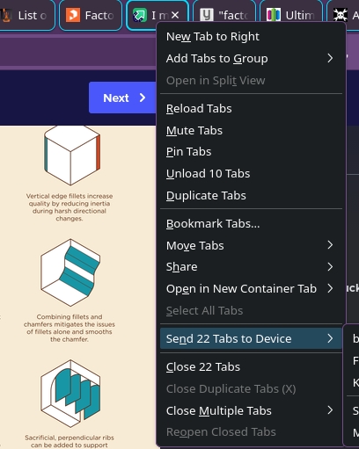359x449 pixels.
Task: Switch to the "List o" tab
Action: [x=26, y=15]
